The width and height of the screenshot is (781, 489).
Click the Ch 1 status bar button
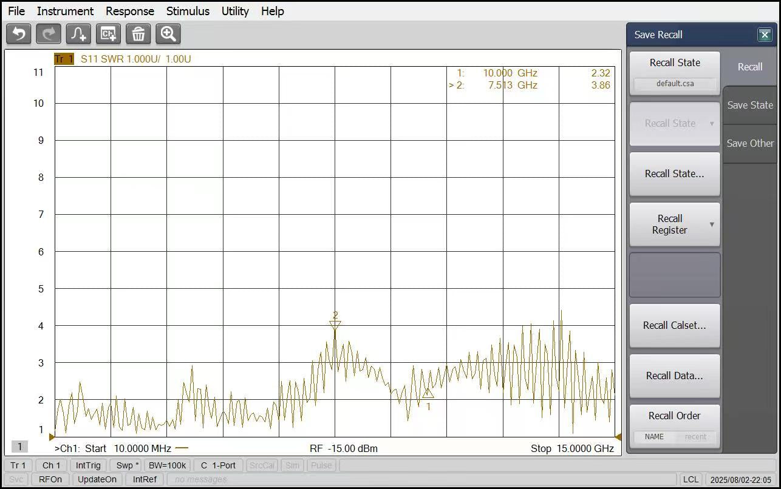52,465
